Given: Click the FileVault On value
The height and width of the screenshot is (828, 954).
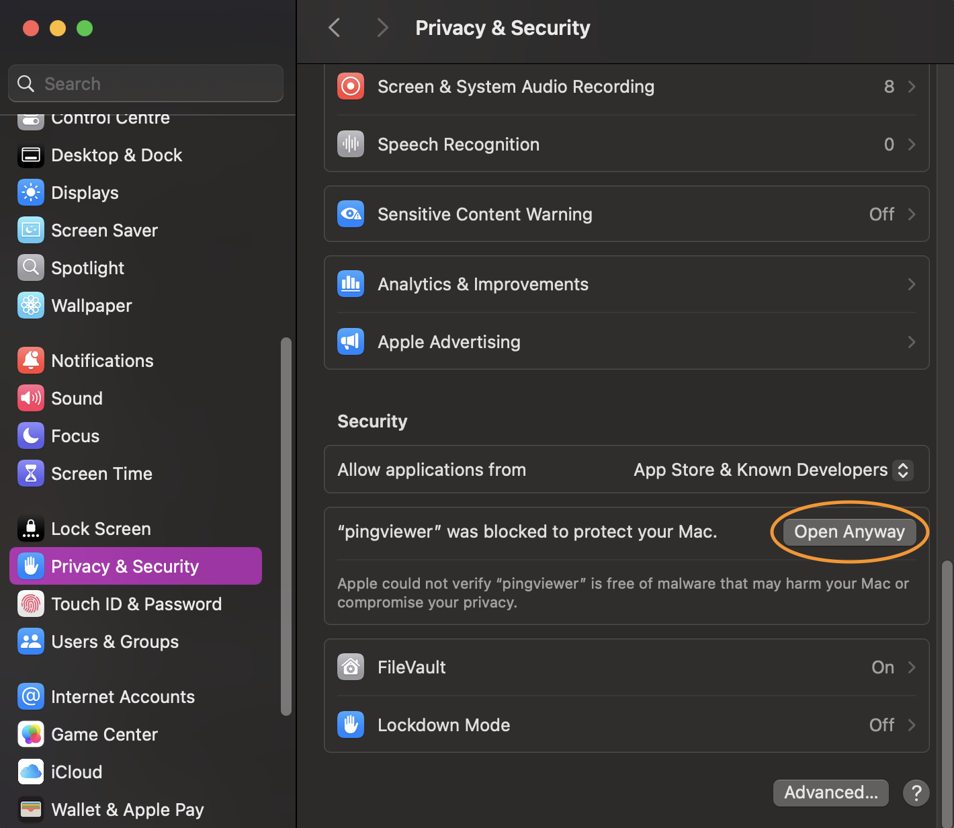Looking at the screenshot, I should pos(883,667).
